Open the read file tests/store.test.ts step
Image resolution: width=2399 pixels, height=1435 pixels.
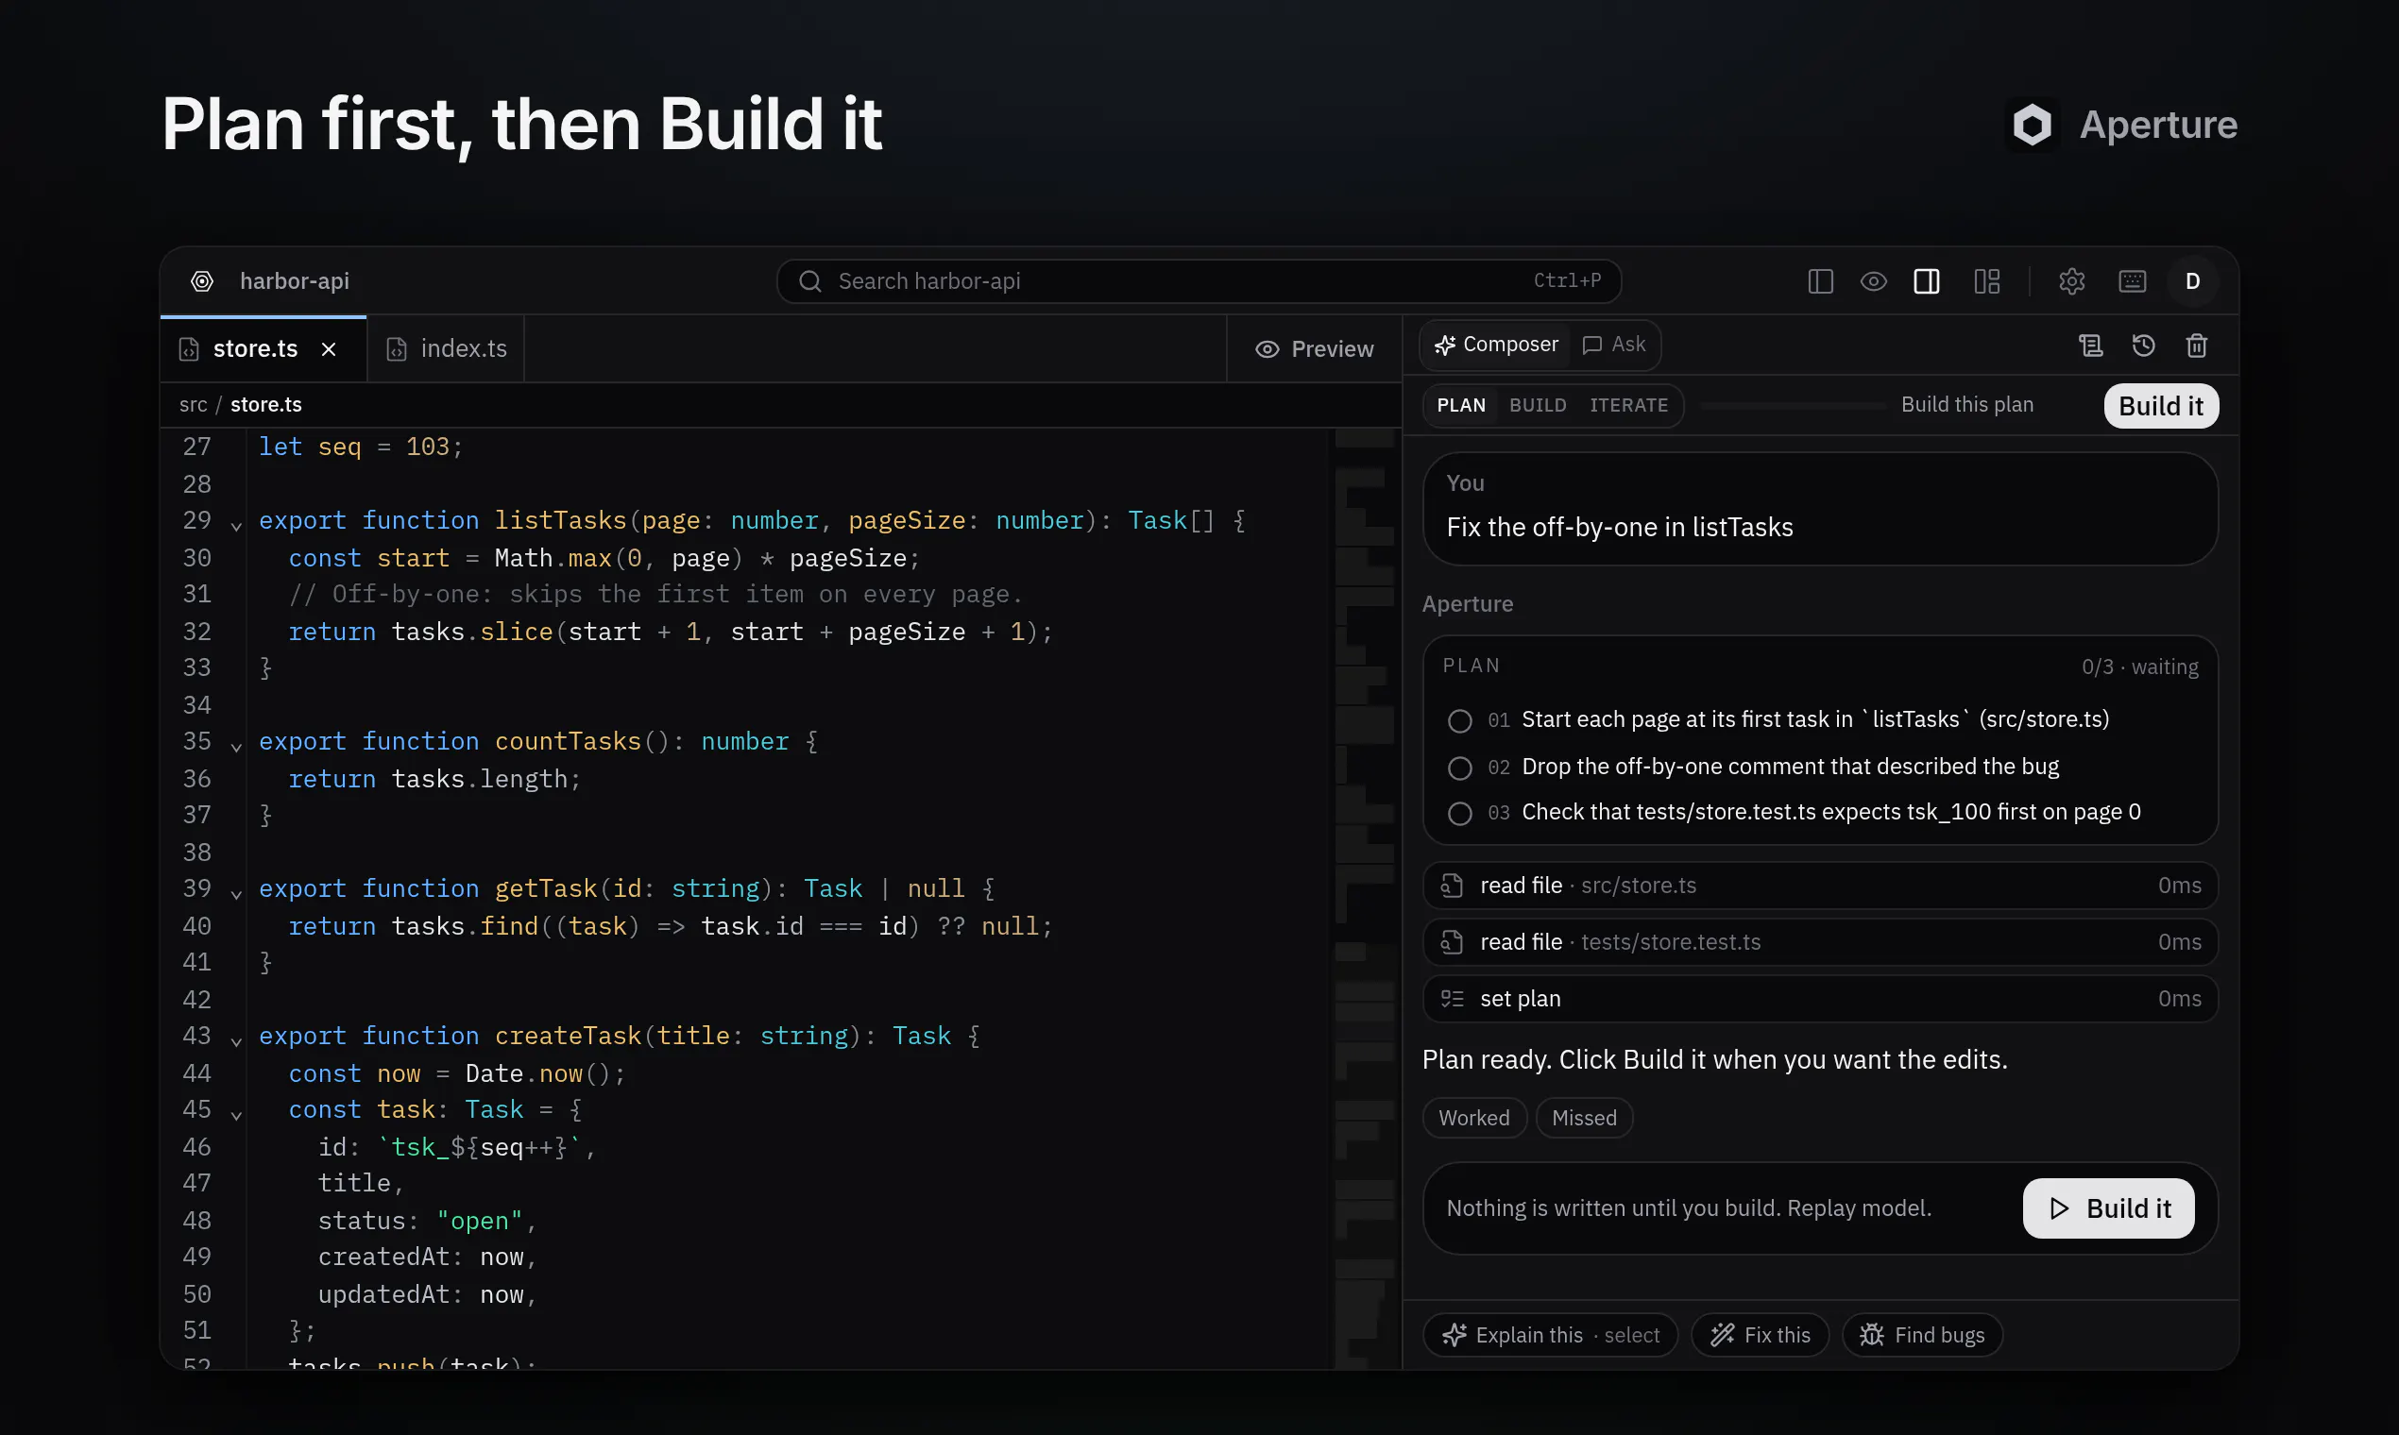(x=1820, y=942)
